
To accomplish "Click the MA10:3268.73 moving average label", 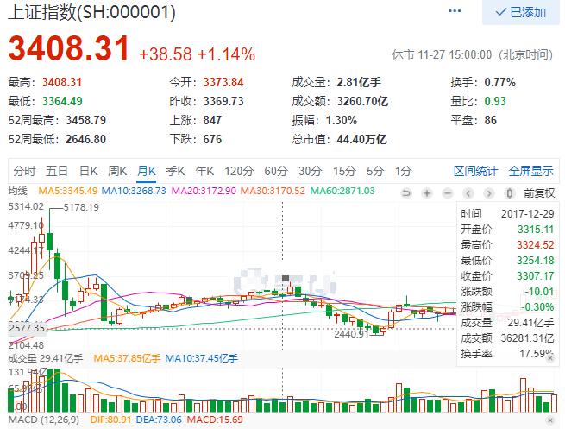I will point(134,191).
